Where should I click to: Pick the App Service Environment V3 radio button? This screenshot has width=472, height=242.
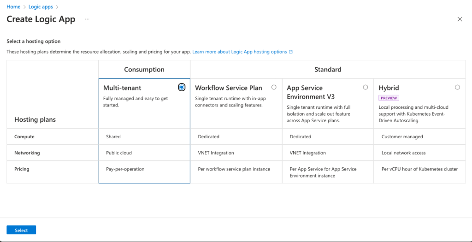[366, 87]
